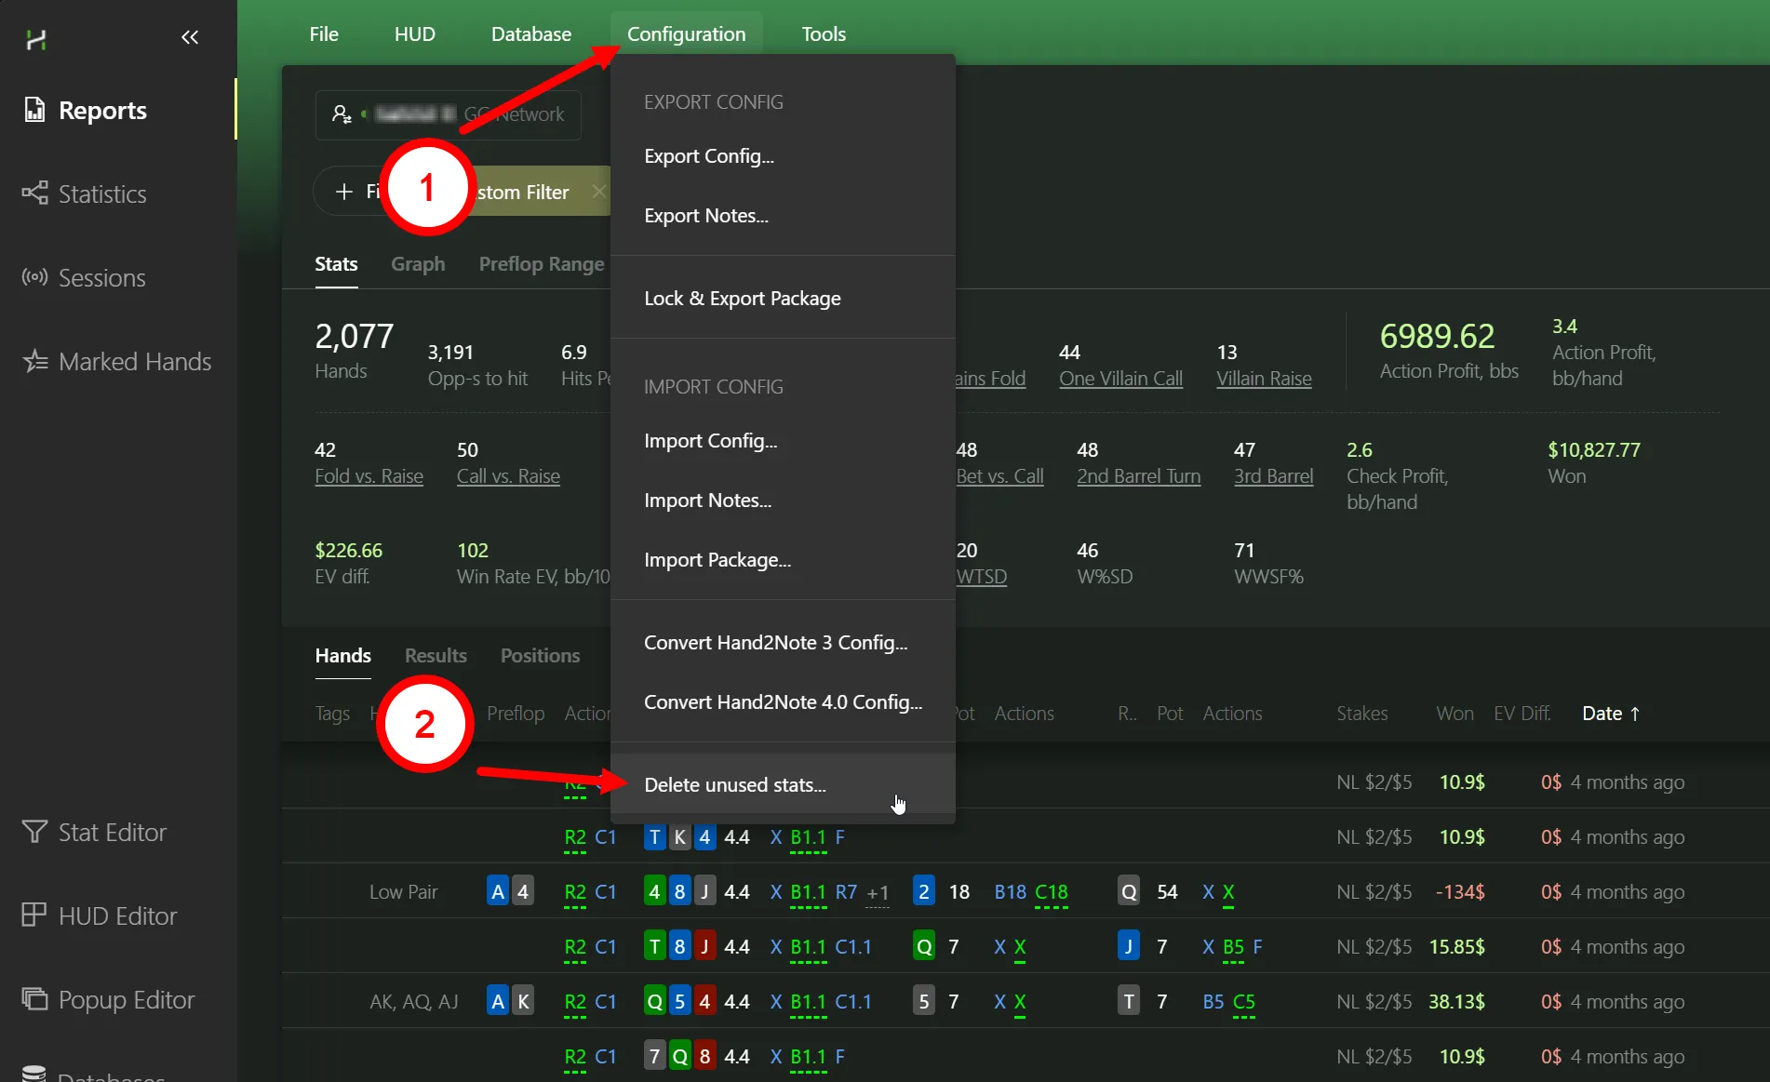Select Export Config from the menu
Image resolution: width=1770 pixels, height=1082 pixels.
pyautogui.click(x=708, y=156)
